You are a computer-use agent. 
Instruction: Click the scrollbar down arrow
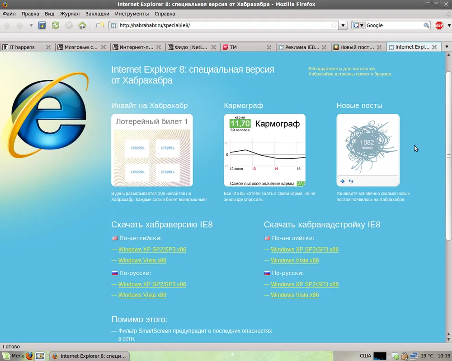[x=448, y=339]
